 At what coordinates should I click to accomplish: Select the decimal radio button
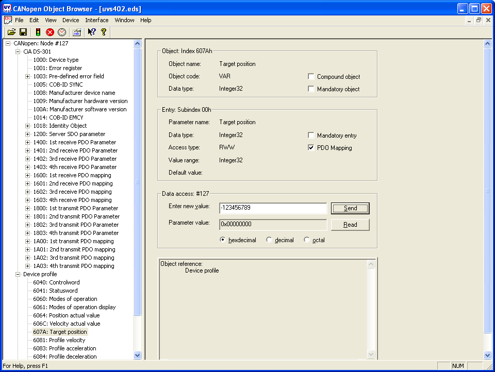(269, 240)
